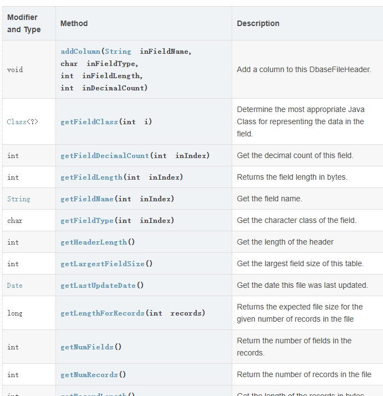Screen dimensions: 383x396
Task: Click the getFieldType method link
Action: coord(87,221)
